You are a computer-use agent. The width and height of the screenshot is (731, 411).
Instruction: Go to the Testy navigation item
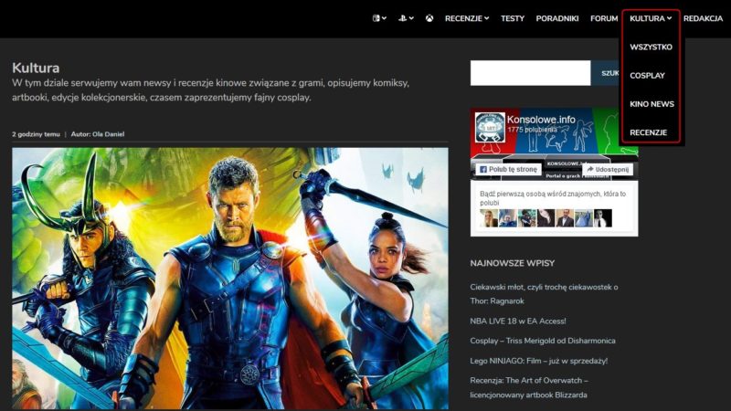(x=512, y=18)
